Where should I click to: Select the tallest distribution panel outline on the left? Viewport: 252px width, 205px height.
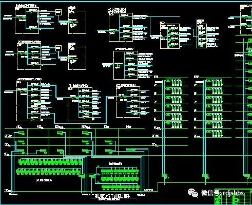tap(29, 101)
